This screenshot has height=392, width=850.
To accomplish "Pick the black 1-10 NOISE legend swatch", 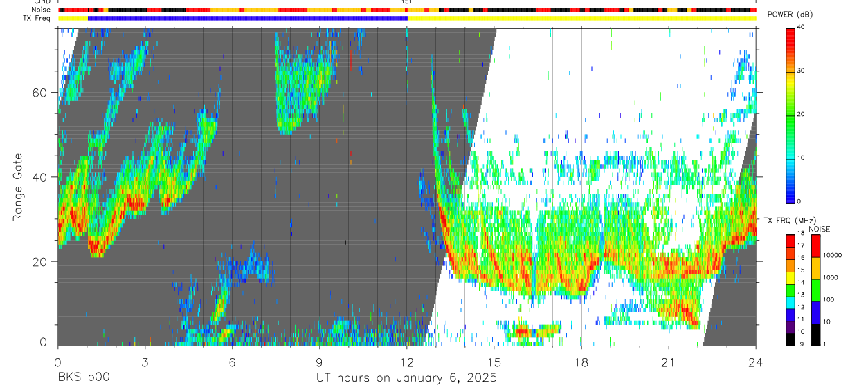I will 815,333.
